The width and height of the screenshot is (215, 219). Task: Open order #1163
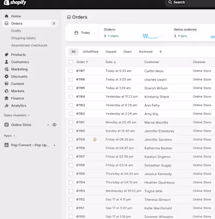click(x=81, y=105)
